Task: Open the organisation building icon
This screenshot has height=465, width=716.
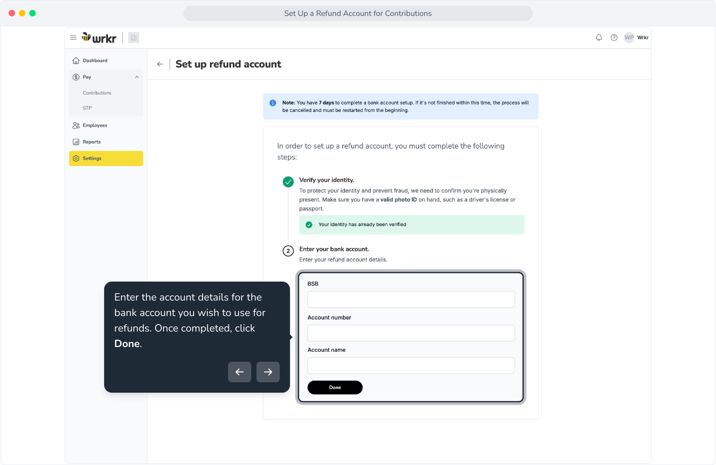Action: click(x=133, y=38)
